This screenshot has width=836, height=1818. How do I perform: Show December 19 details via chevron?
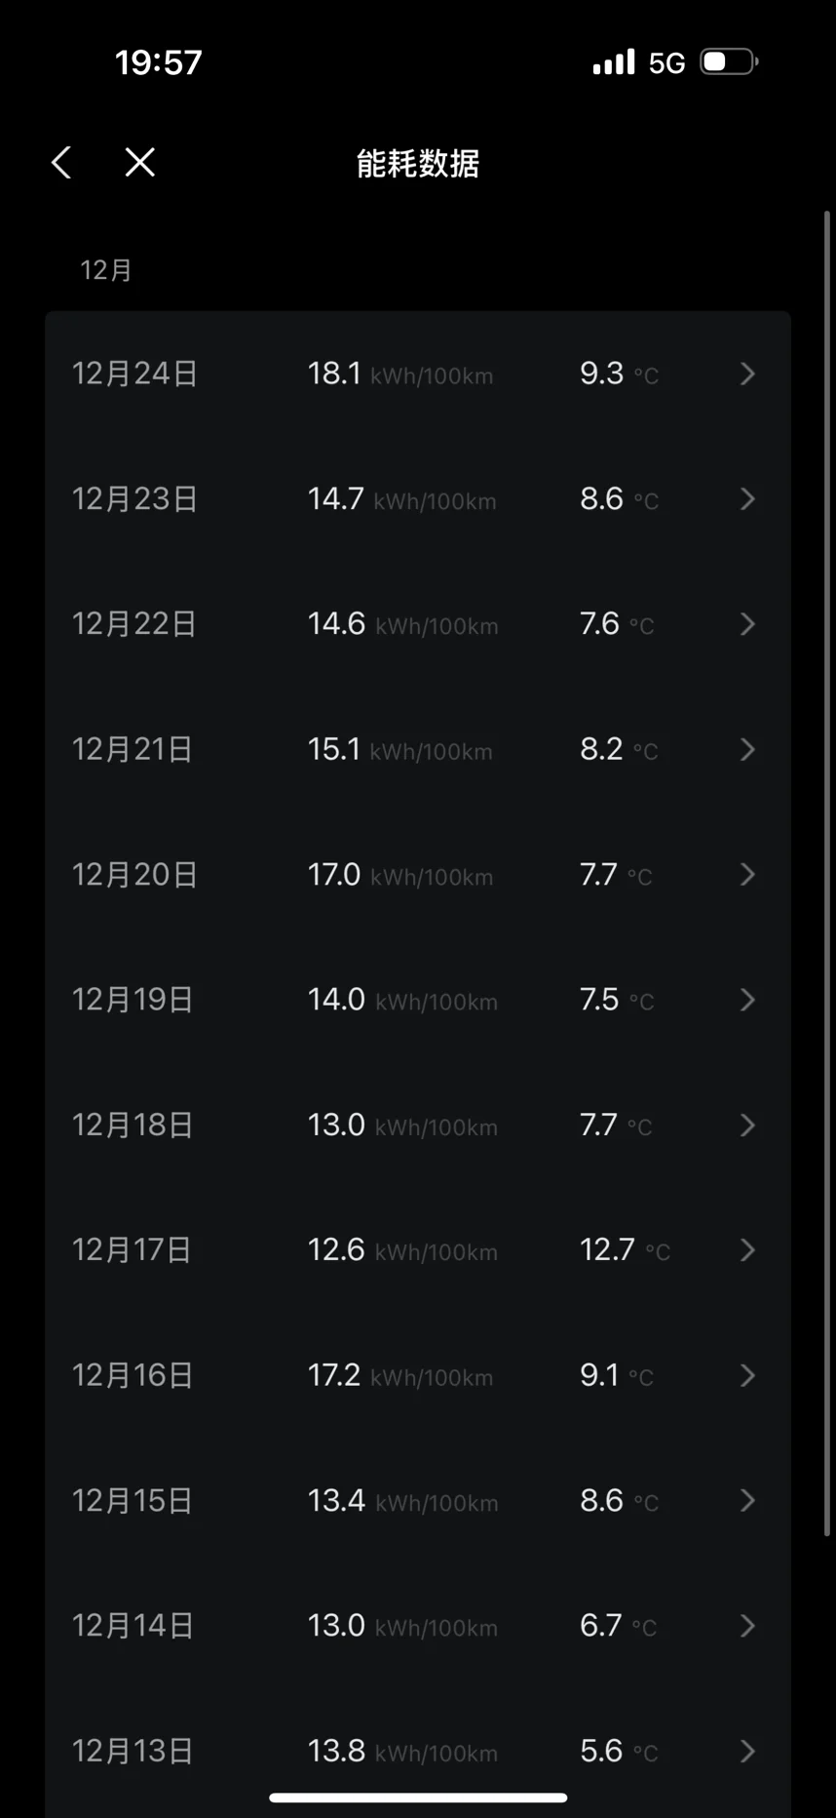pos(747,1000)
